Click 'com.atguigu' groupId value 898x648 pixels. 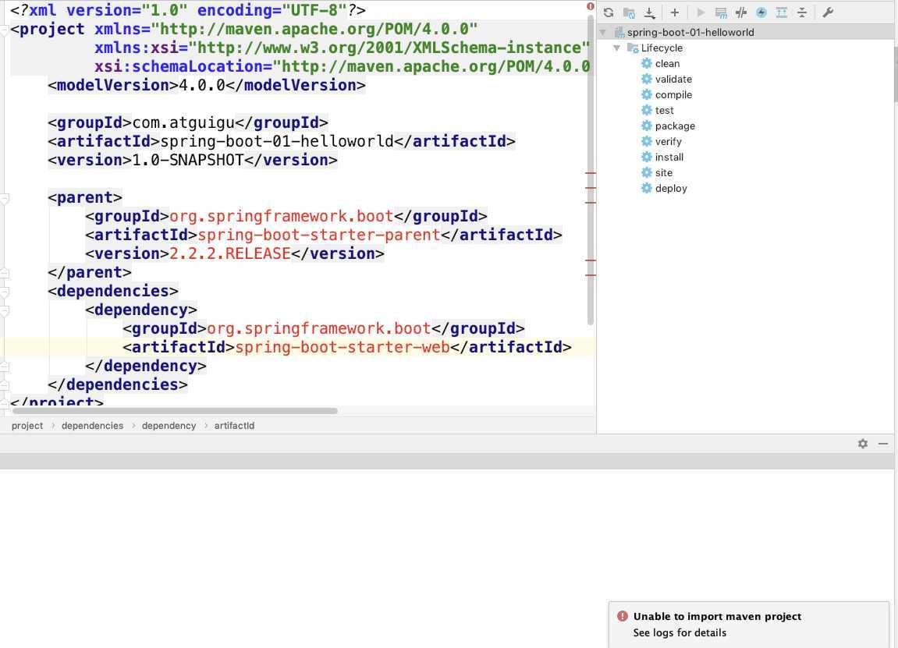tap(183, 123)
